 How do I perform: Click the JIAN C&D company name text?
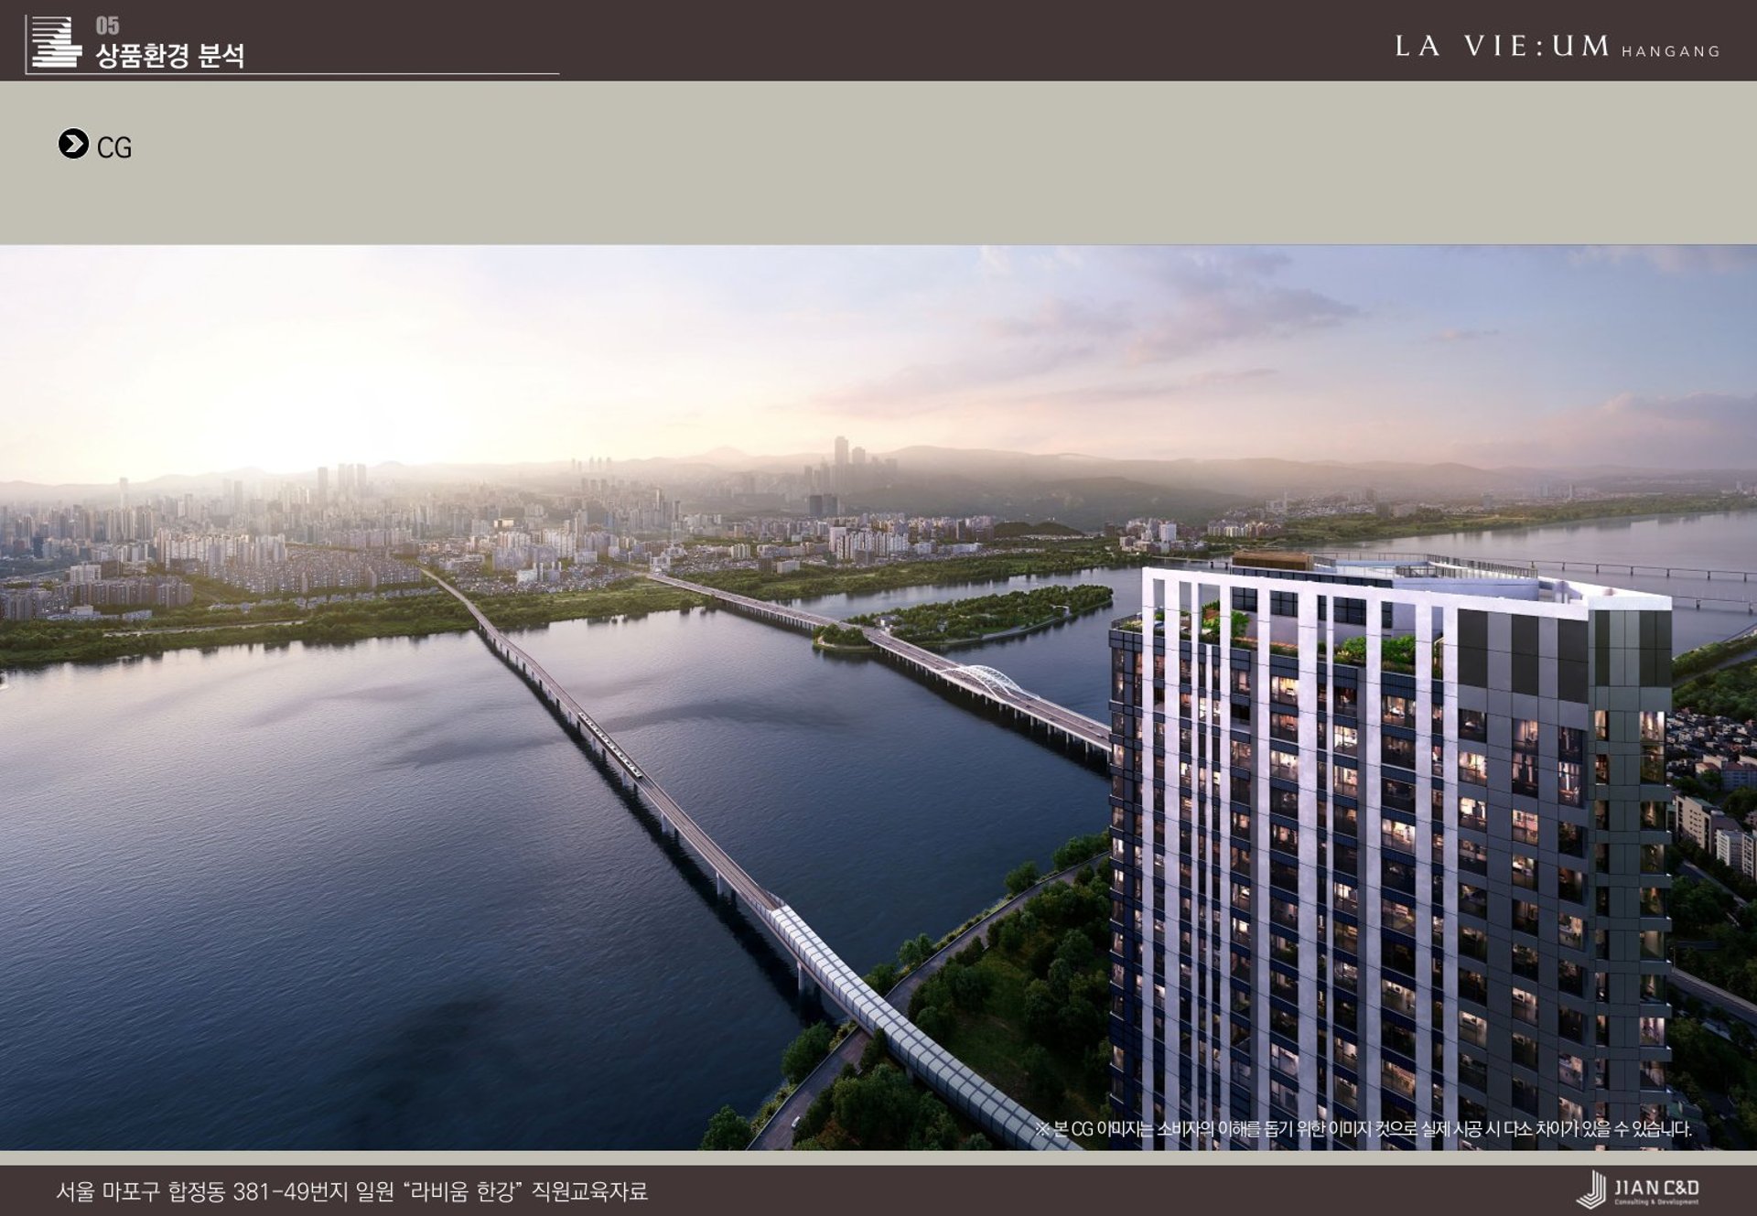coord(1657,1187)
